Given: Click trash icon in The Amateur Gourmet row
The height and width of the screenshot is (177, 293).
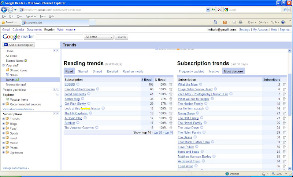Looking at the screenshot, I should coord(171,128).
